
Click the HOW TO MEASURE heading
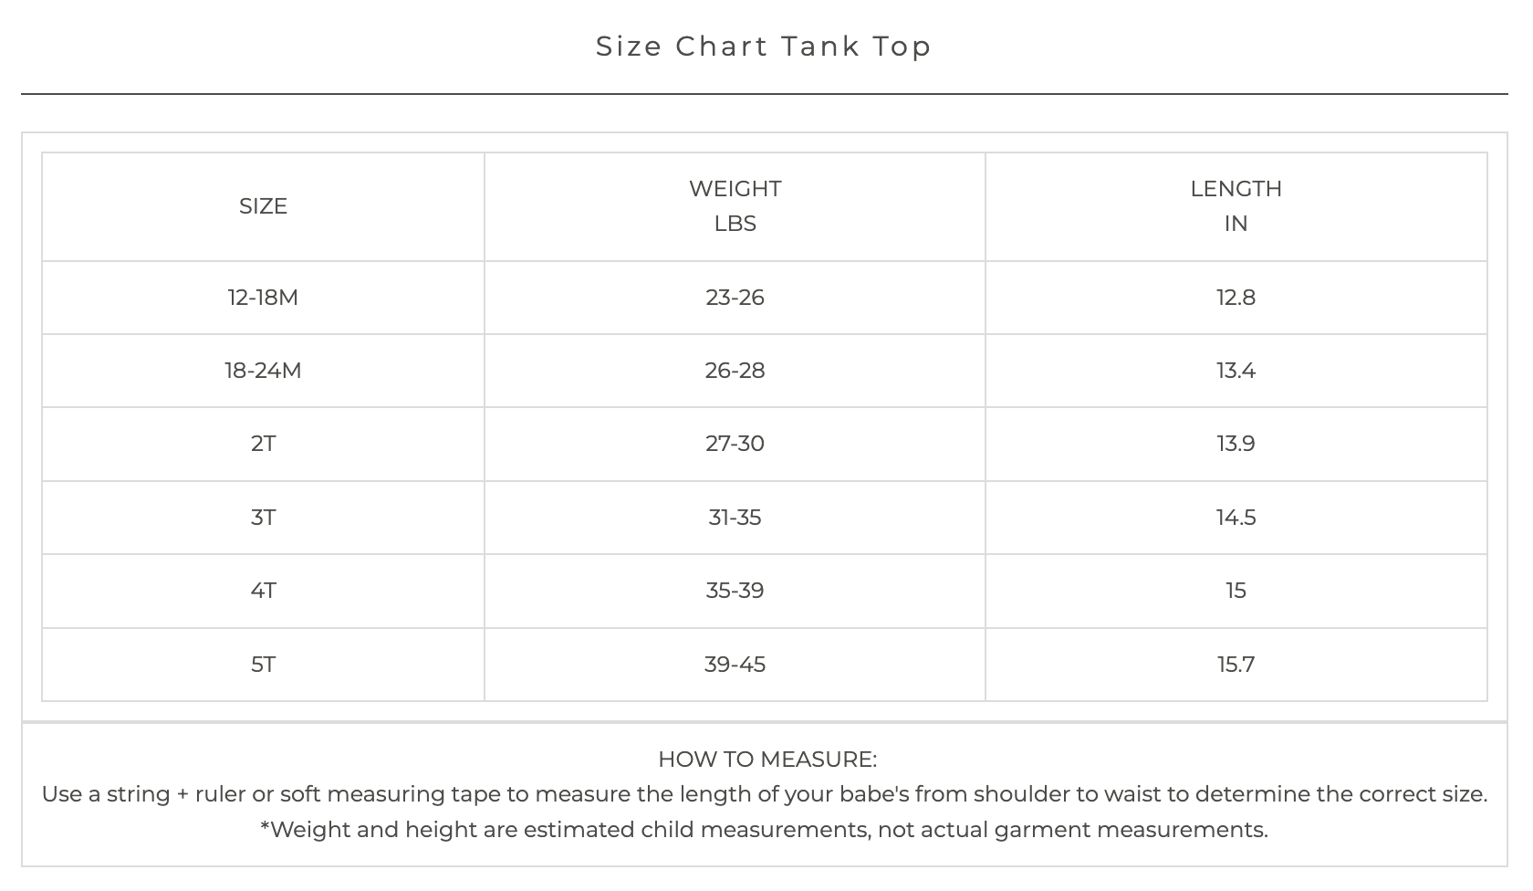tap(766, 760)
